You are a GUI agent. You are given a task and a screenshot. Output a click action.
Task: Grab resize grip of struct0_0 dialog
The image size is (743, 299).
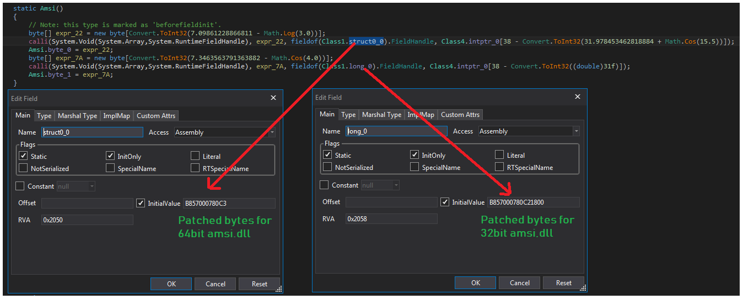pos(278,289)
